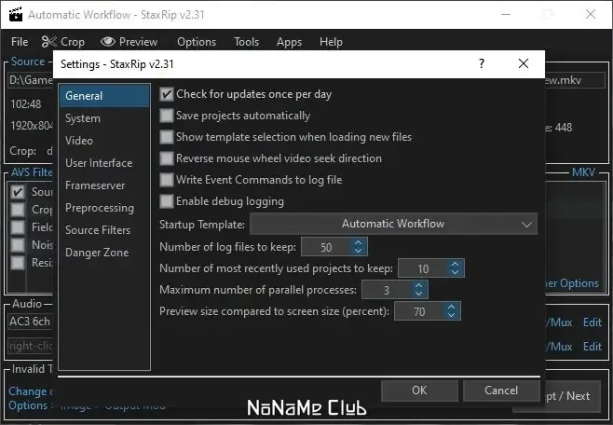Click the preview size field showing 70

tap(420, 311)
